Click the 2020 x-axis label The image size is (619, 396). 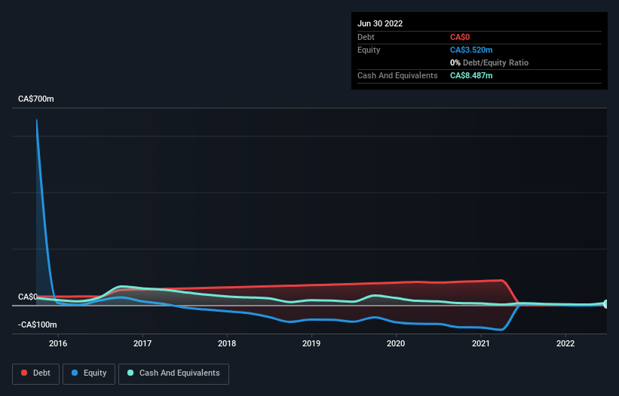(x=396, y=343)
